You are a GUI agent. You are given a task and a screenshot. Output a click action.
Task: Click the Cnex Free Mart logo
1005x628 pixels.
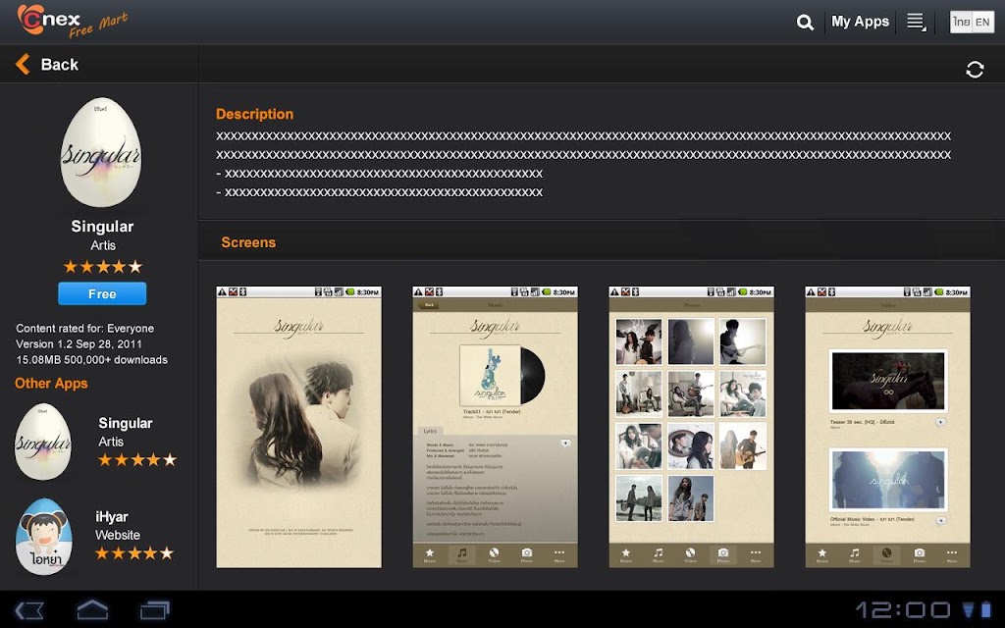point(72,22)
